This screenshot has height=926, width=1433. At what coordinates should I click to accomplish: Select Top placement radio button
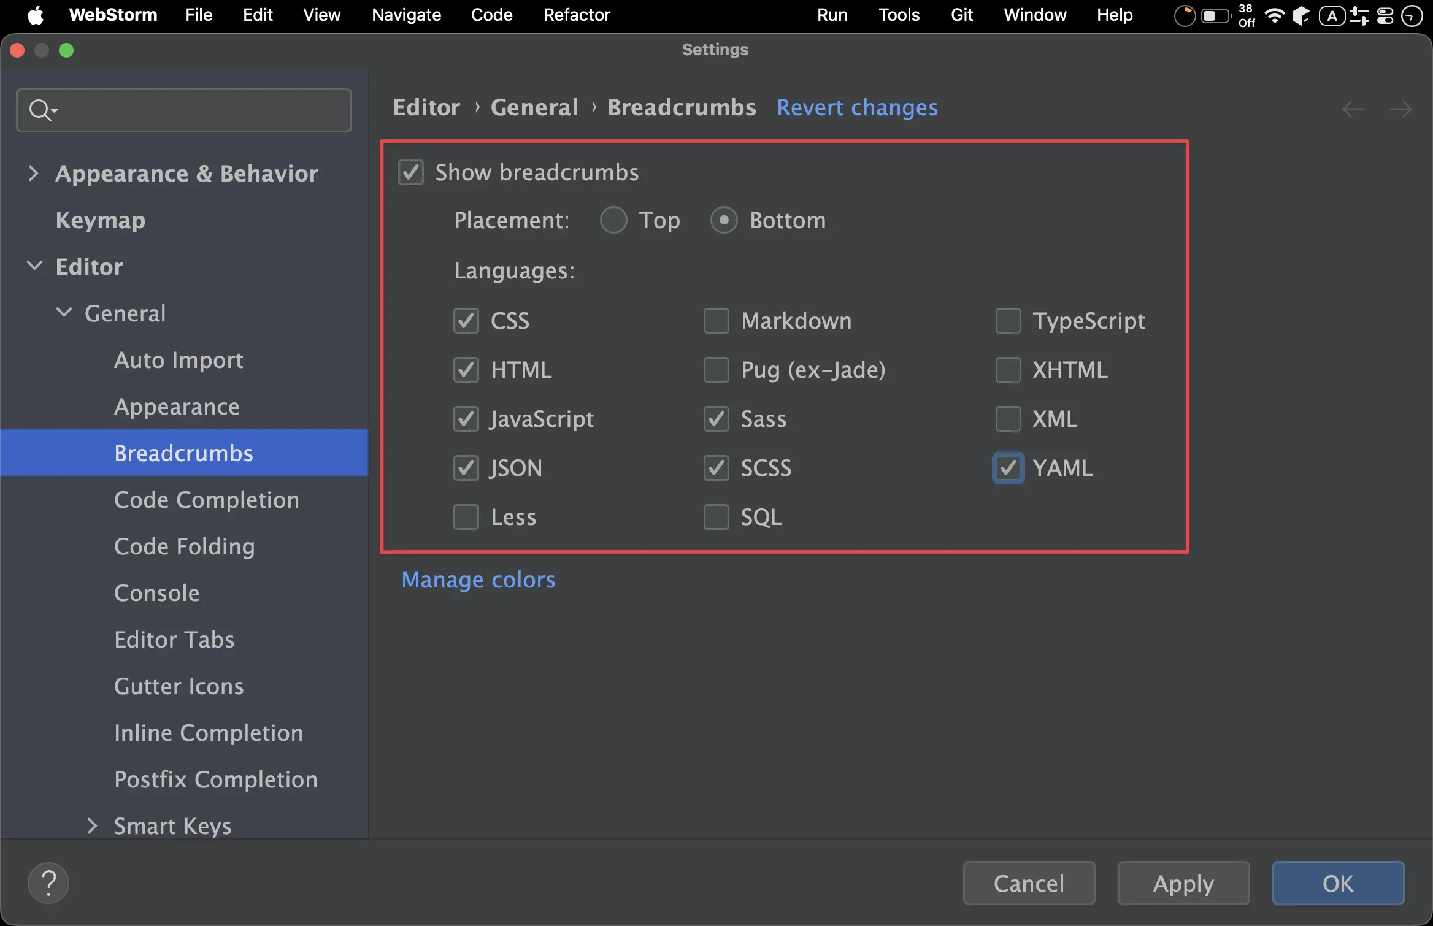tap(613, 220)
